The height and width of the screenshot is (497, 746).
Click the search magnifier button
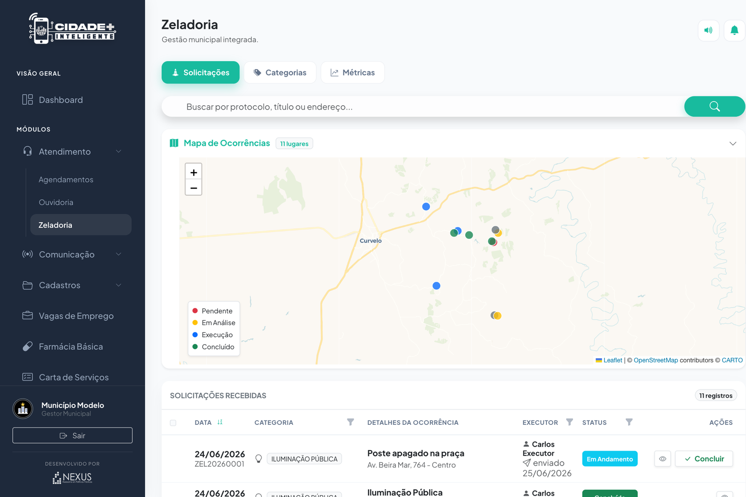[714, 106]
